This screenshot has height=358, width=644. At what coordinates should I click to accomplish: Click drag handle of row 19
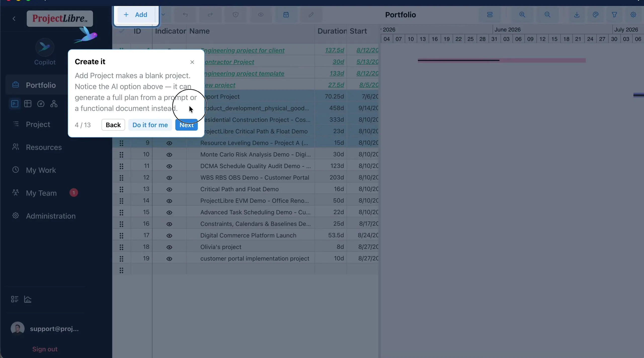pos(122,259)
